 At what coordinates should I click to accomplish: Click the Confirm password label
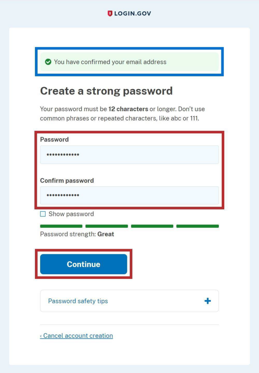(x=67, y=181)
